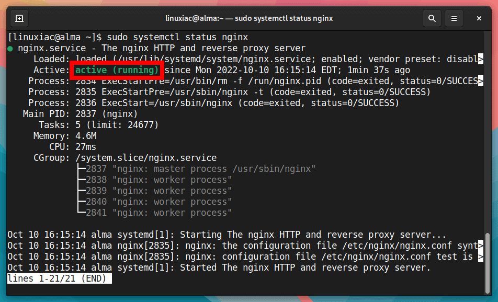
Task: Click the 'Loaded:' line with nginx.service path
Action: click(258, 60)
